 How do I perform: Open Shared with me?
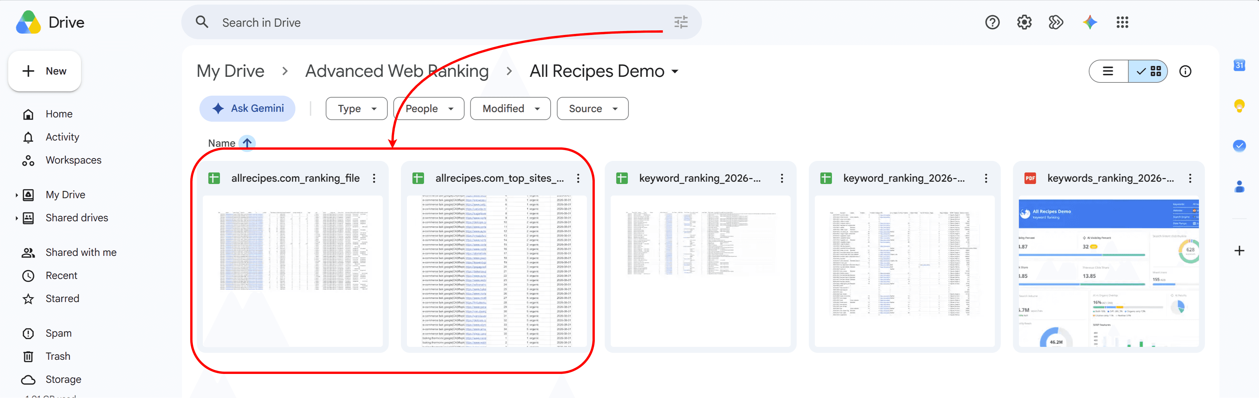(81, 252)
